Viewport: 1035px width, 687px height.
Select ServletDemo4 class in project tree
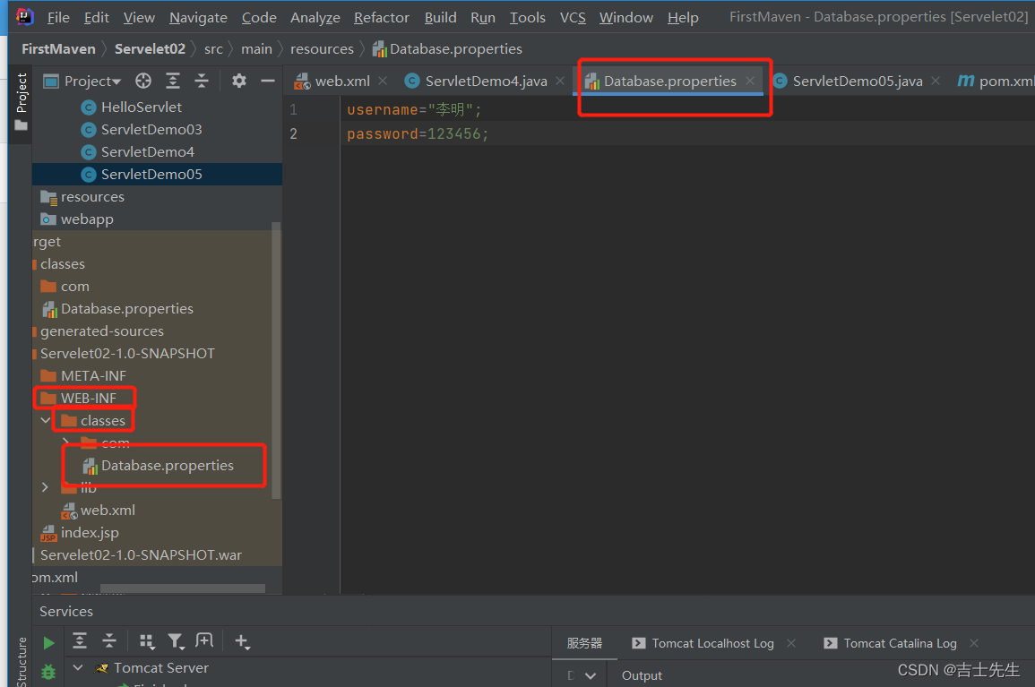[147, 151]
